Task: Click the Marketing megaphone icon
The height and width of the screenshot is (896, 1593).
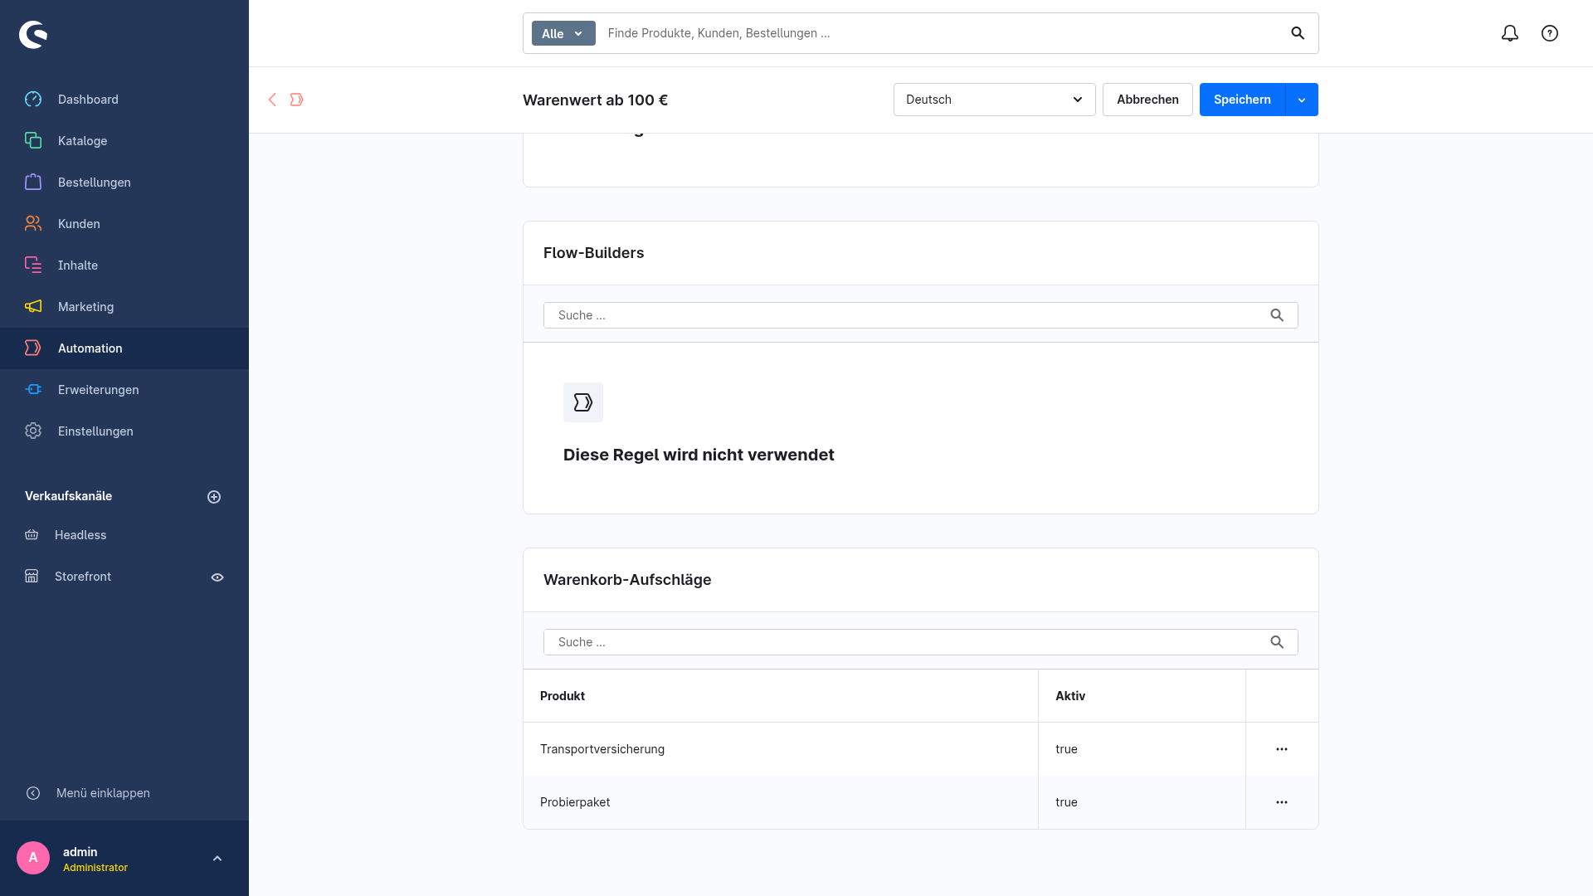Action: coord(33,306)
